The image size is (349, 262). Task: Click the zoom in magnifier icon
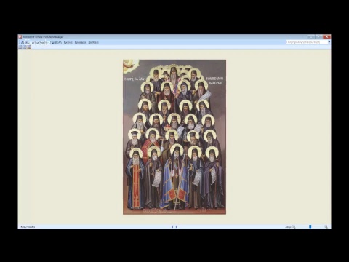(326, 227)
